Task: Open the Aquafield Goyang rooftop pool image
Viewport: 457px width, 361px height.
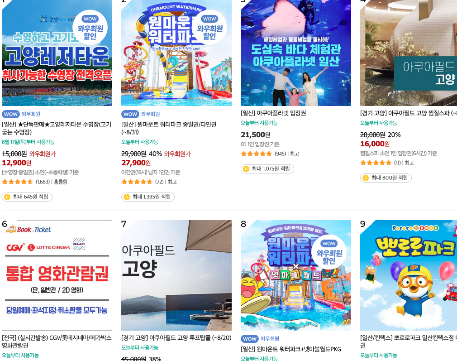Action: 176,275
